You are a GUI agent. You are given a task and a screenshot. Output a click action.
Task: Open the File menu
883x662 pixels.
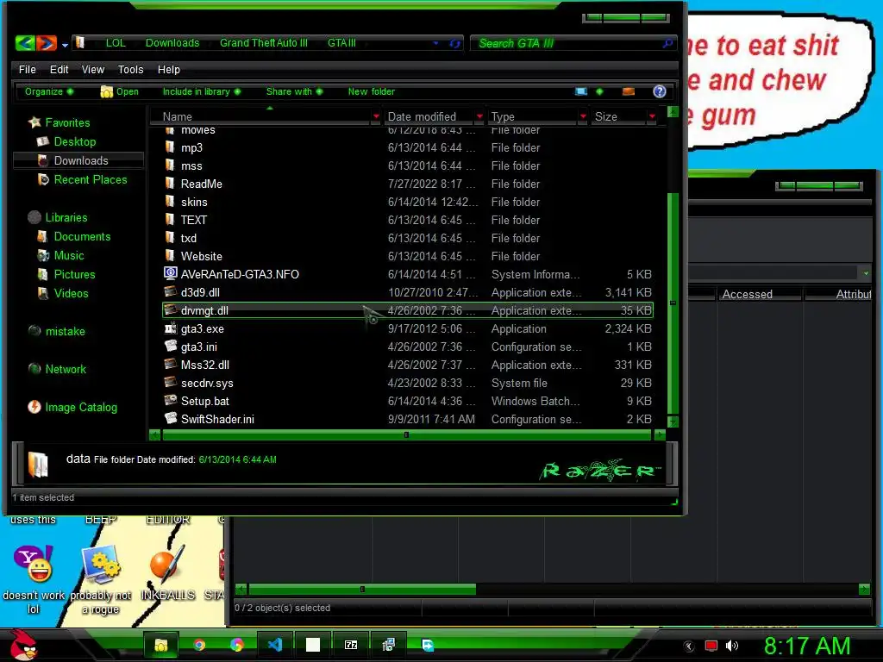(x=27, y=69)
